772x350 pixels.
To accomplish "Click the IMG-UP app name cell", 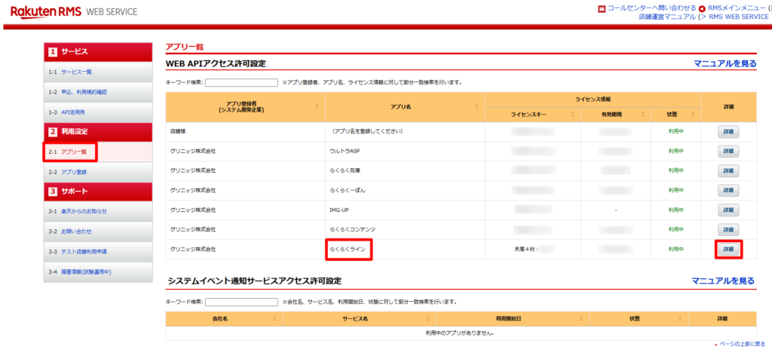I will 405,210.
